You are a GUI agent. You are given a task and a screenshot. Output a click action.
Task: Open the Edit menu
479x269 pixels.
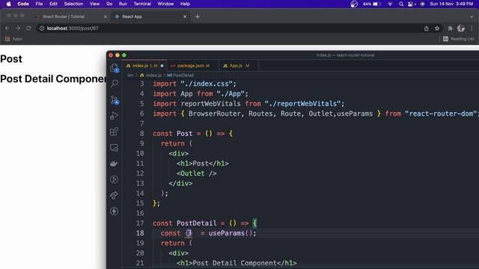pos(53,4)
